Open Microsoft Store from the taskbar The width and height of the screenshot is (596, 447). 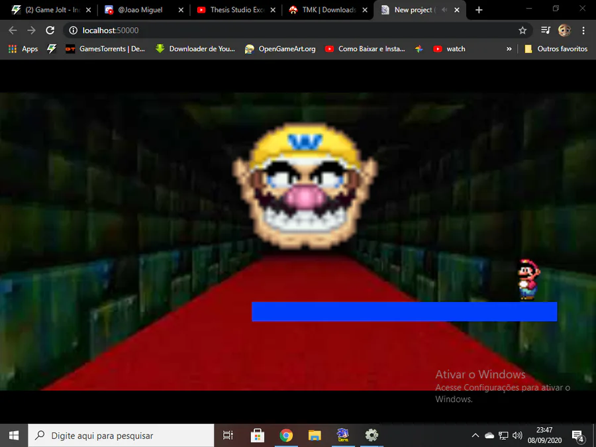click(x=258, y=436)
